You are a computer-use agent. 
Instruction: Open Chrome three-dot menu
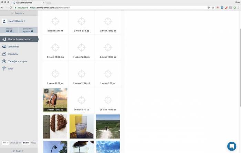point(238,7)
